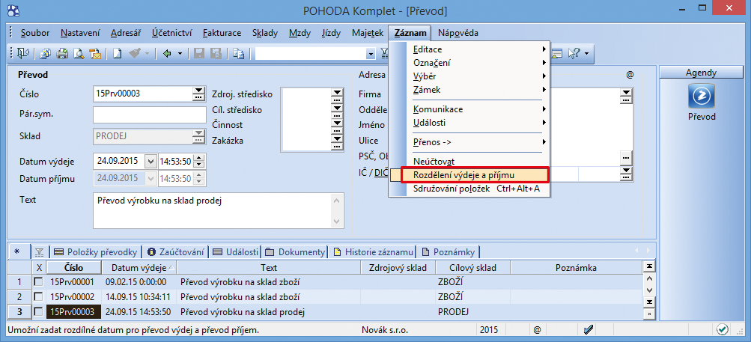Jump to last record in table scrollbar
This screenshot has width=751, height=342.
click(649, 302)
